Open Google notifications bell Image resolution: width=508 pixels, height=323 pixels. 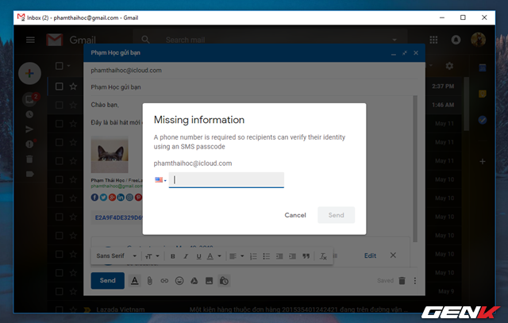pyautogui.click(x=456, y=40)
